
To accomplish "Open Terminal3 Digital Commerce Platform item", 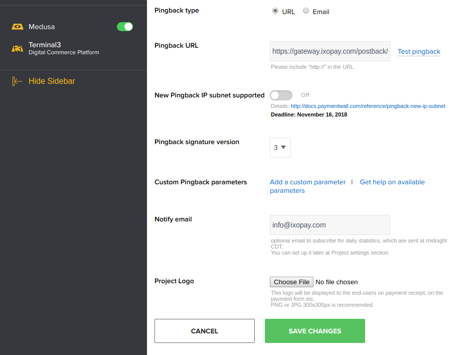I will pos(63,48).
